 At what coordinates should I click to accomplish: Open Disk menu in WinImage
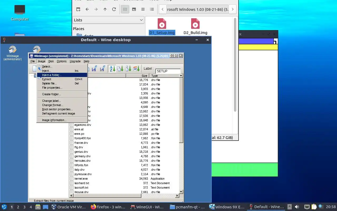[51, 61]
